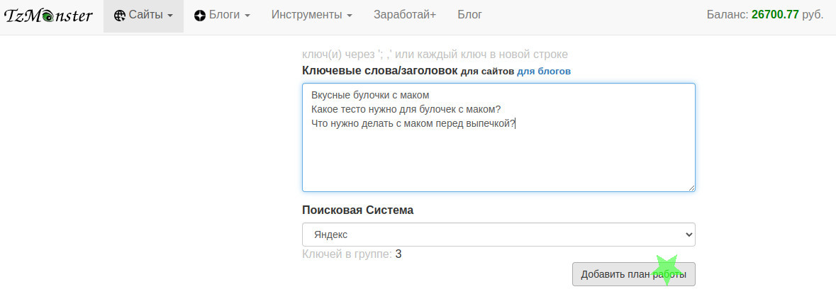Click the TzMonster logo
Screen dimensions: 836x294
[x=48, y=16]
